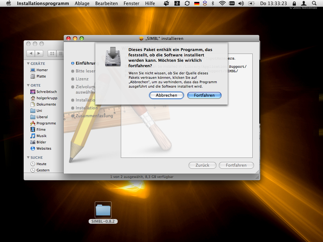Zoom the SIMBL installer window

tap(82, 38)
